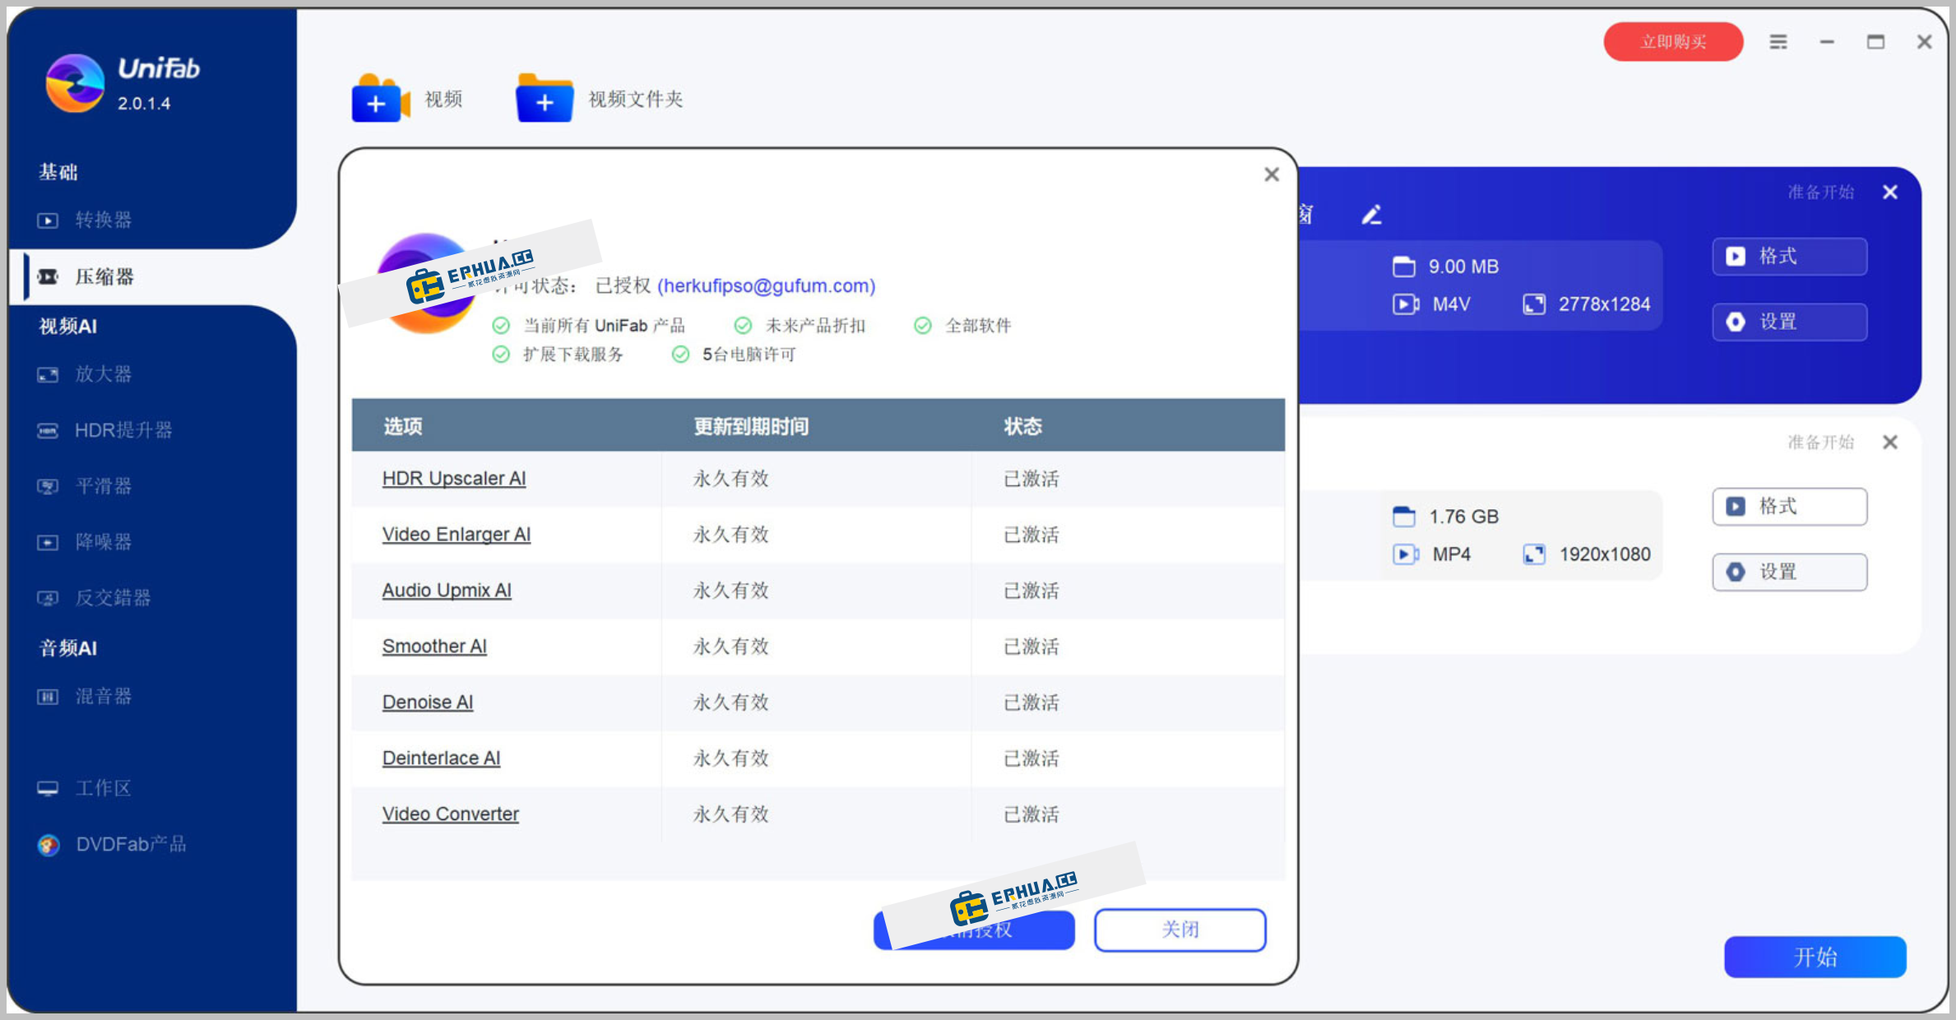The height and width of the screenshot is (1020, 1956).
Task: Open the hamburger menu in title bar
Action: (1778, 41)
